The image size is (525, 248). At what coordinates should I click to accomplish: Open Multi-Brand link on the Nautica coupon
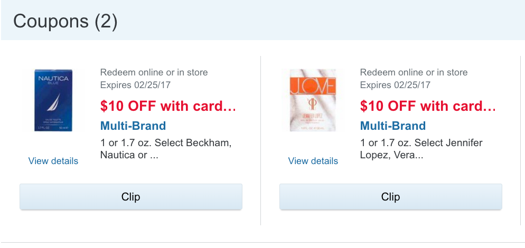[x=133, y=126]
